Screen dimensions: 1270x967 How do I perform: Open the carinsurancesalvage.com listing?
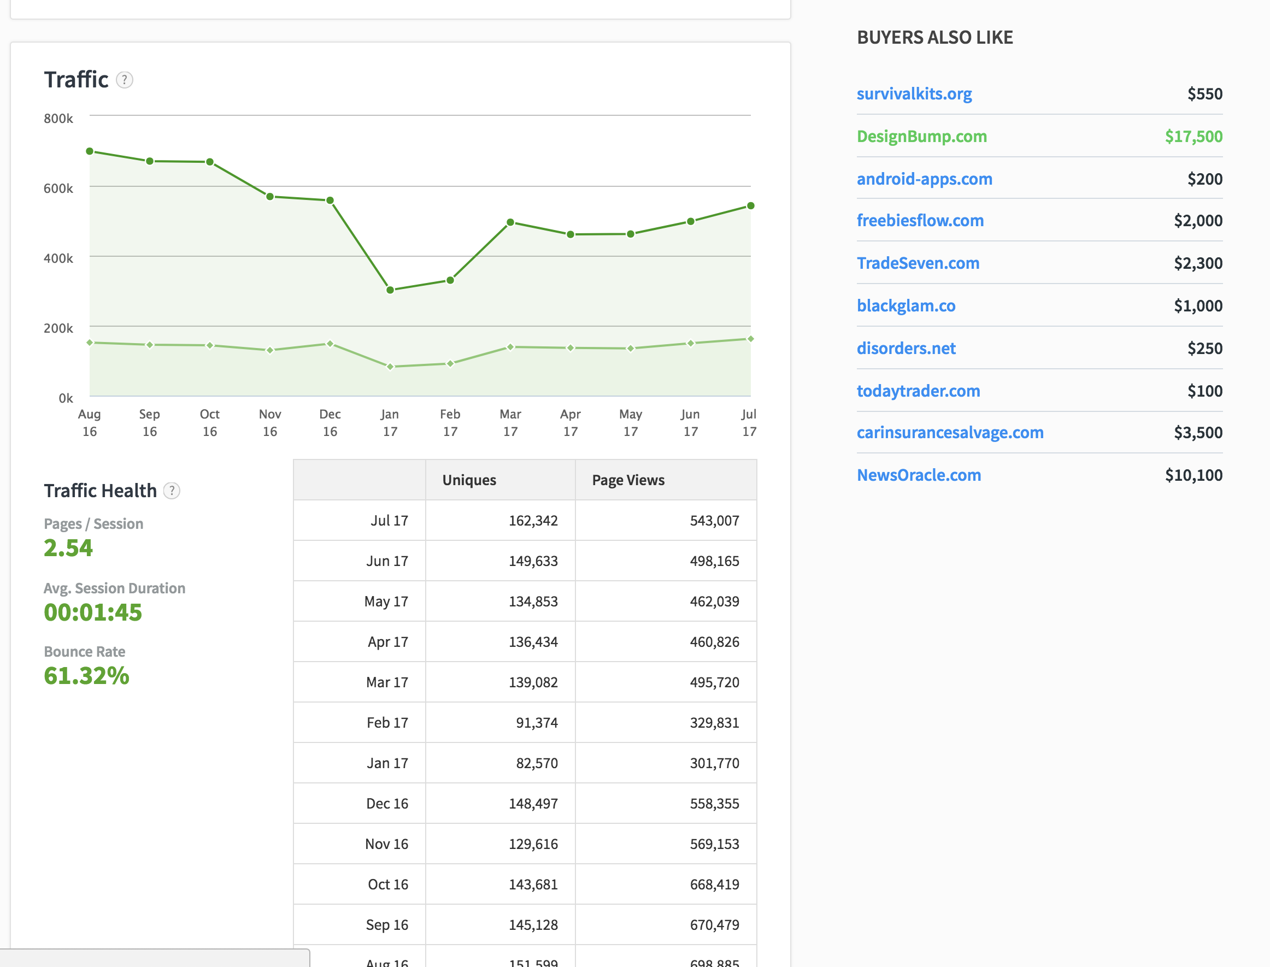(x=949, y=432)
